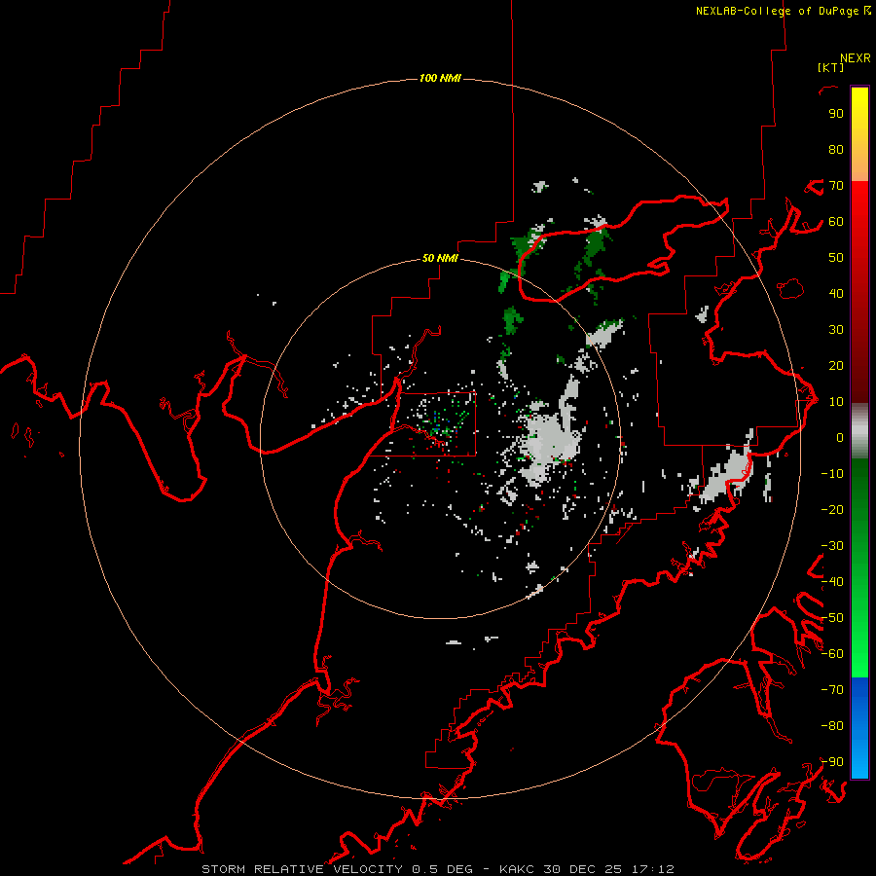Click the 20 value on the velocity scale
This screenshot has height=876, width=876.
(836, 366)
